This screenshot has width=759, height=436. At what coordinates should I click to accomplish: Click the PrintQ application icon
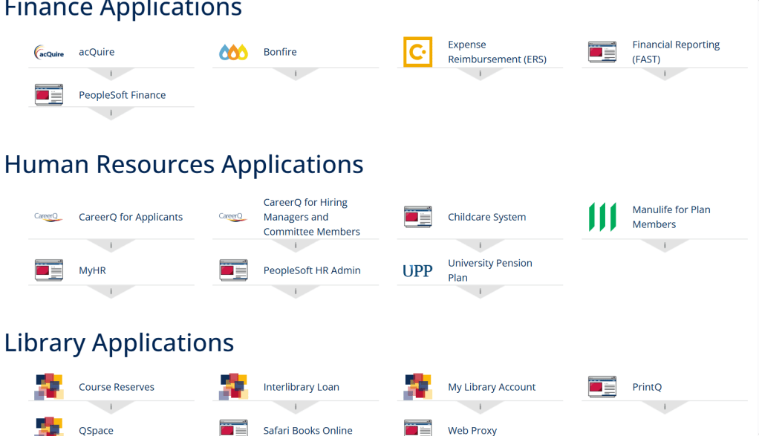coord(602,387)
